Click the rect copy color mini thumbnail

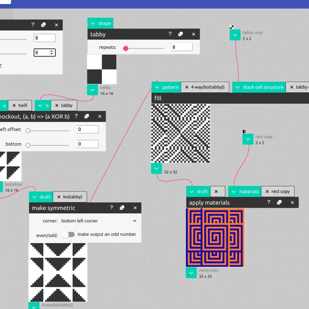(x=245, y=131)
